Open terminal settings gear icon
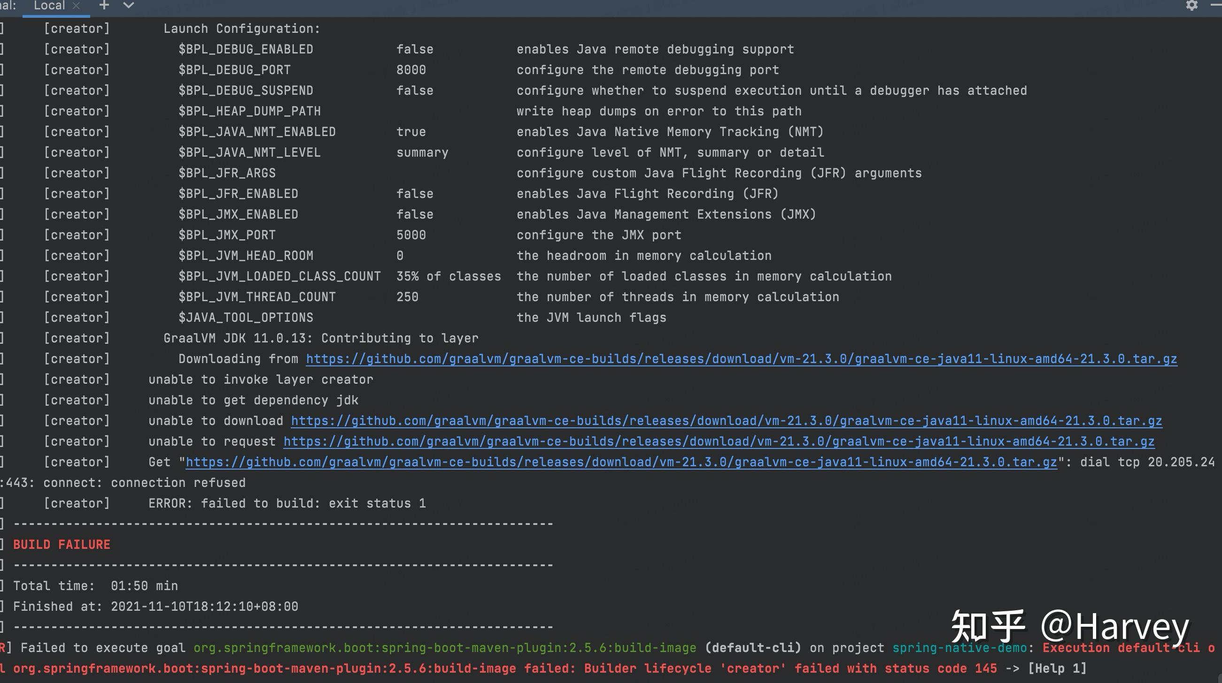Image resolution: width=1222 pixels, height=683 pixels. (1191, 5)
